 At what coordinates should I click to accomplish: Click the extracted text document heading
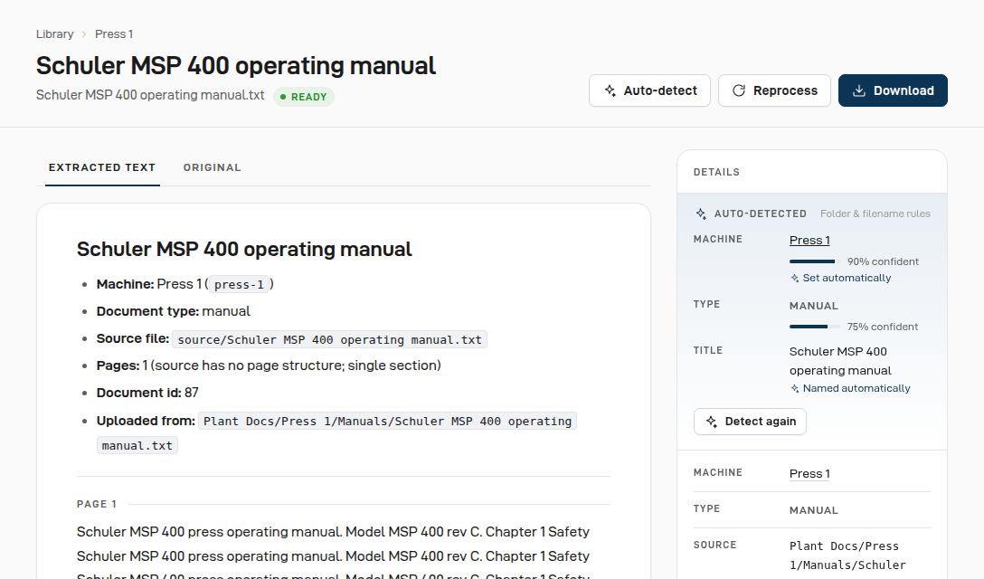pos(244,250)
